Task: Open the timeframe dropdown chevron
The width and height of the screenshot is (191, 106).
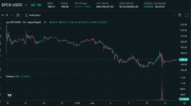Action: pos(11,15)
